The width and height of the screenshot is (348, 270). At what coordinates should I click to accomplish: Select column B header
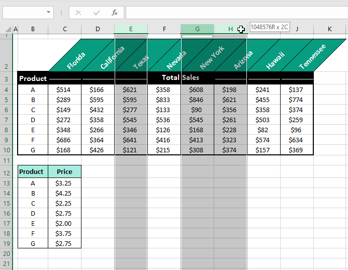pos(33,29)
